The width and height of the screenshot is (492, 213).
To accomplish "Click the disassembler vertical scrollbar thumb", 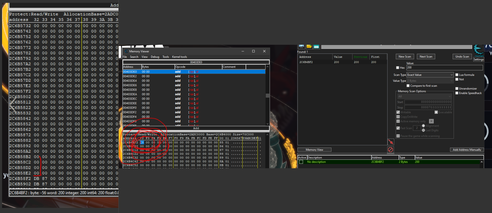I will click(x=267, y=96).
